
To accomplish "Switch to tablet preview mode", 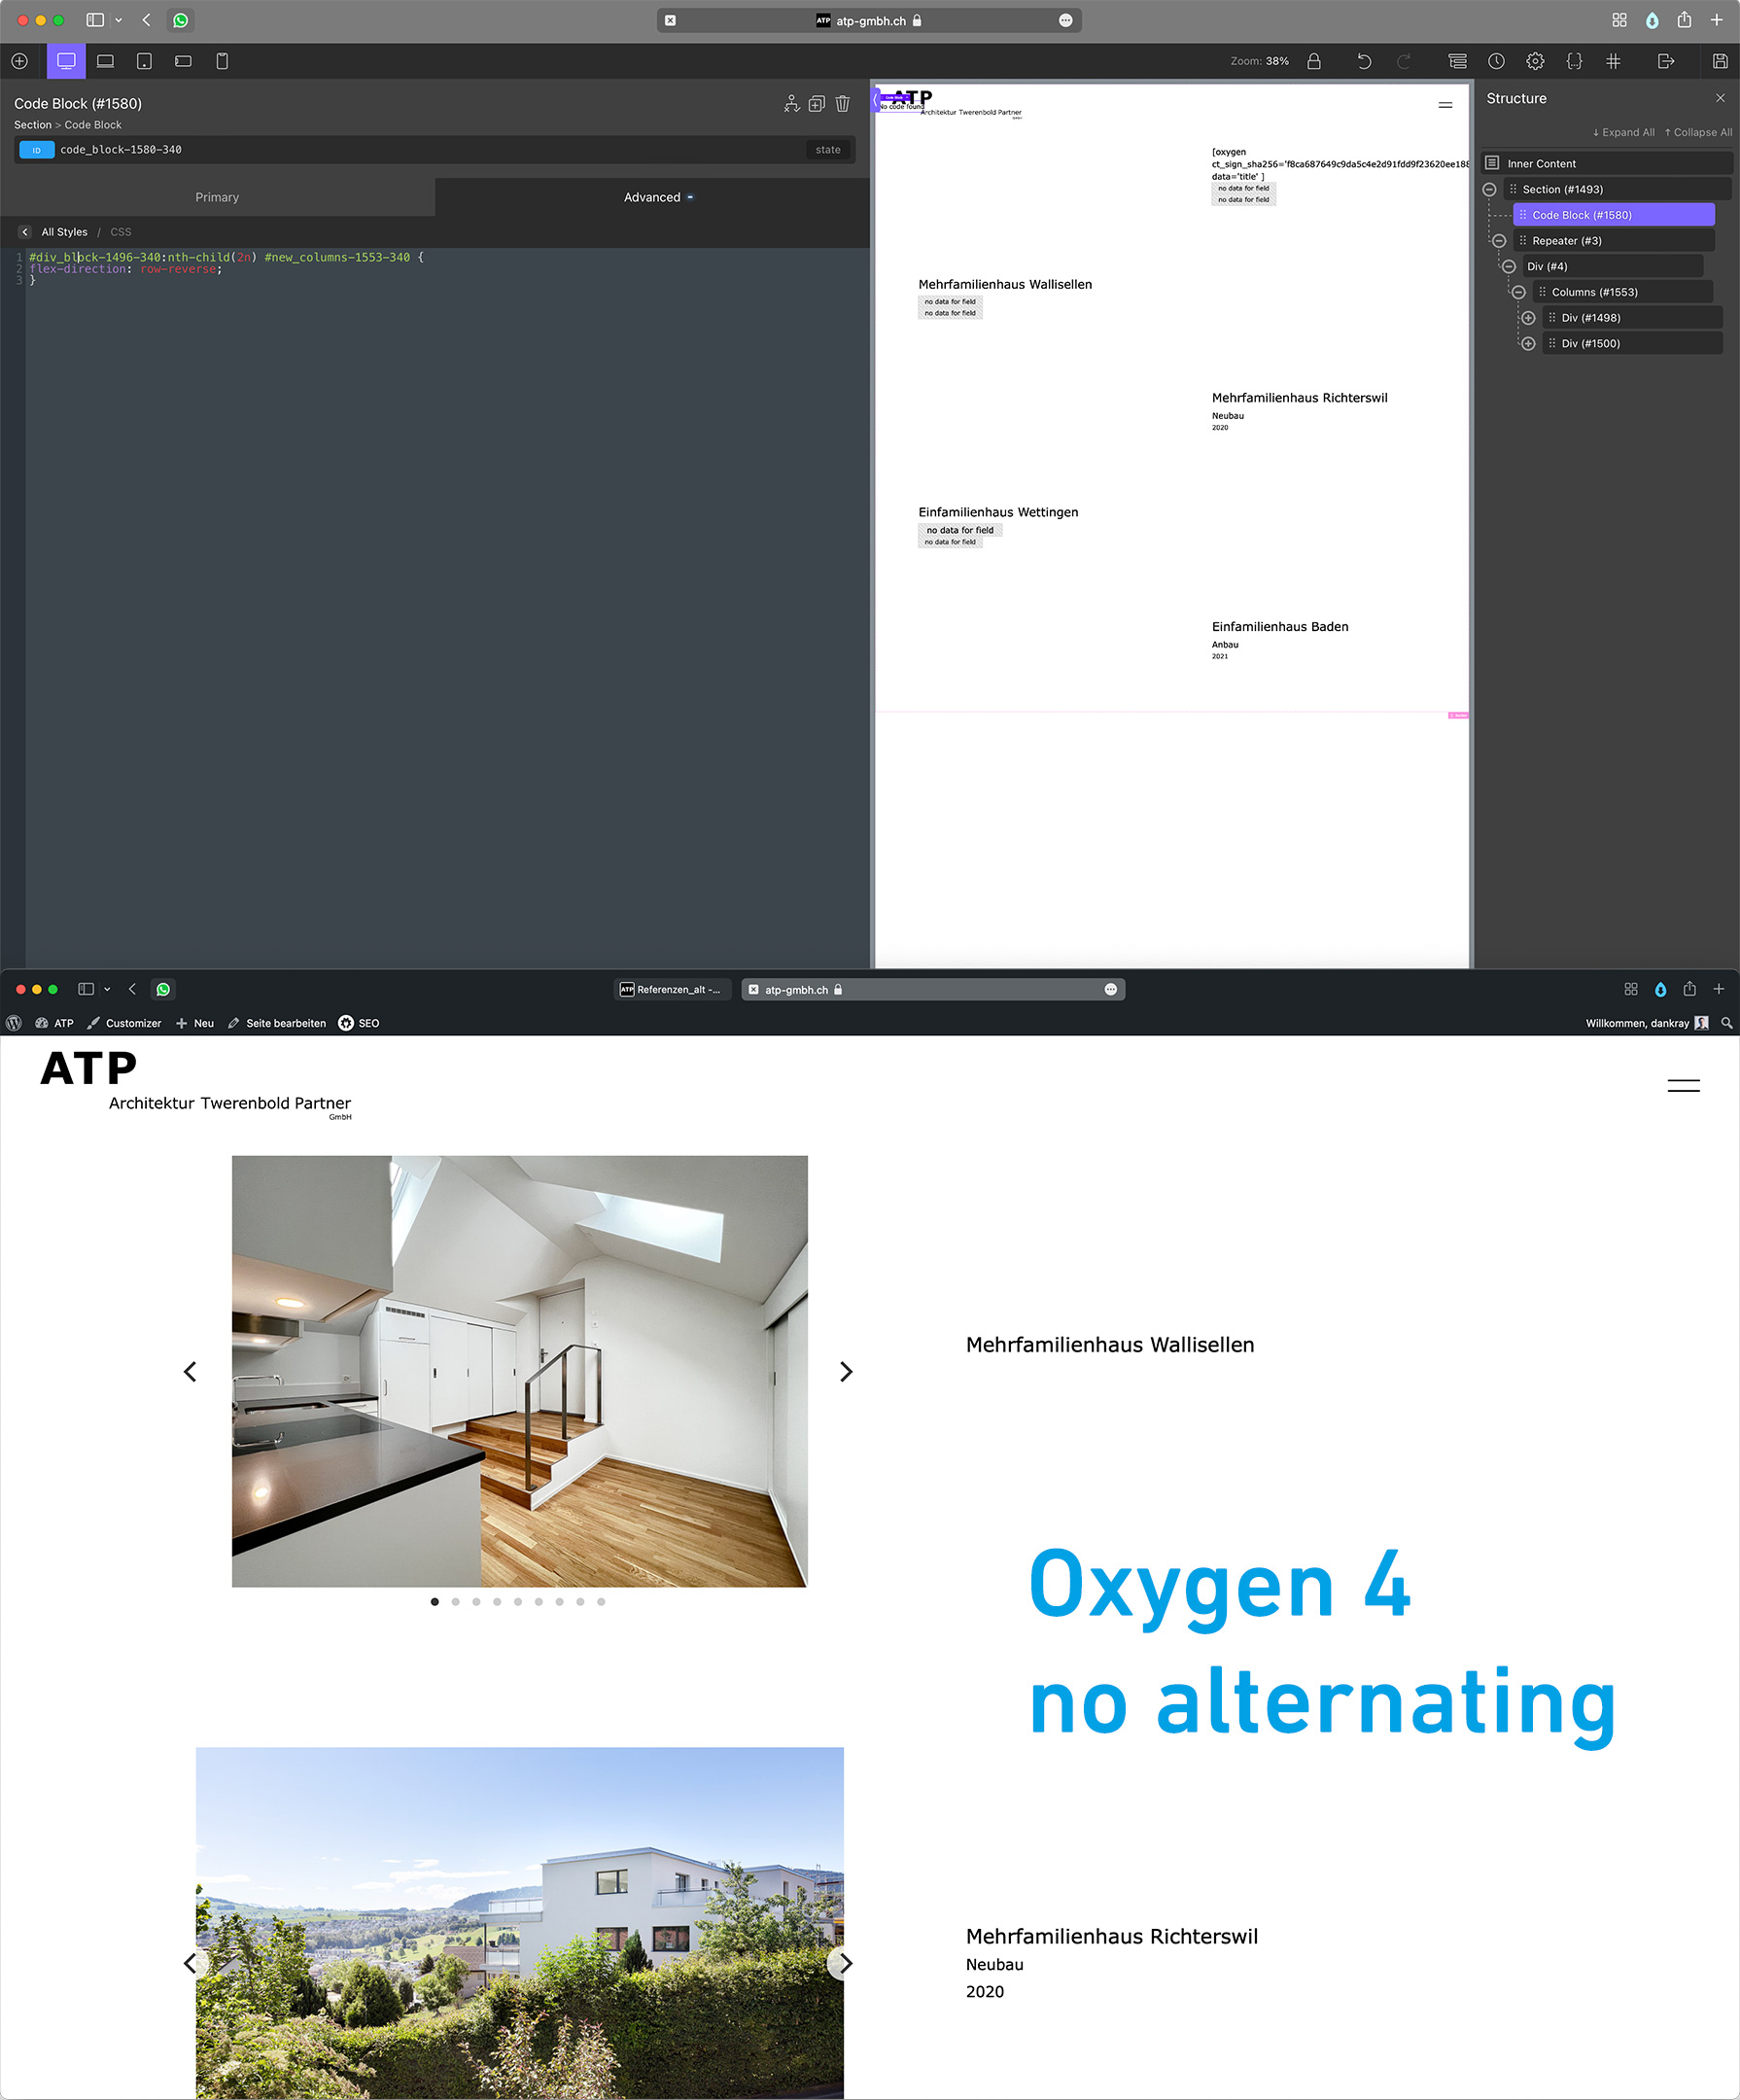I will [144, 61].
